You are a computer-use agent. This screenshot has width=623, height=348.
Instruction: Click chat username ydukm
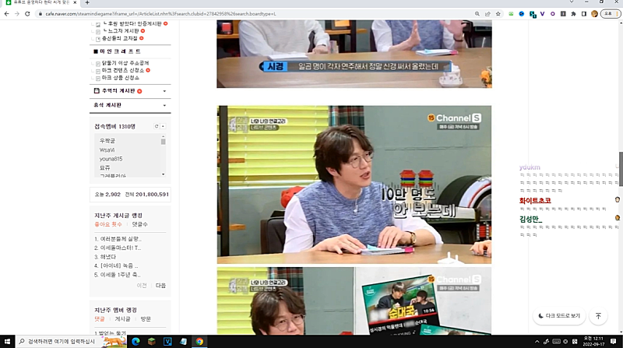click(530, 167)
